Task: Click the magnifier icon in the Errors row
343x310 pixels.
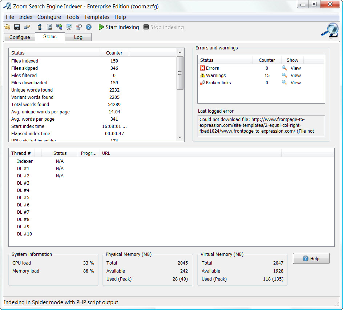Action: (285, 68)
